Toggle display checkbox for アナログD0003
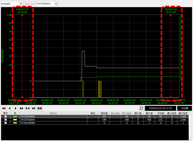 click(6, 116)
